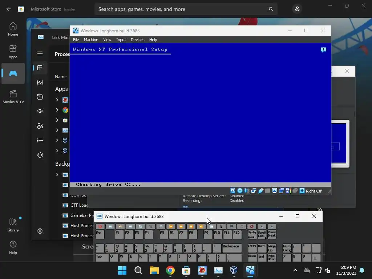The height and width of the screenshot is (279, 372).
Task: Open Task Manager Details list icon
Action: click(40, 141)
